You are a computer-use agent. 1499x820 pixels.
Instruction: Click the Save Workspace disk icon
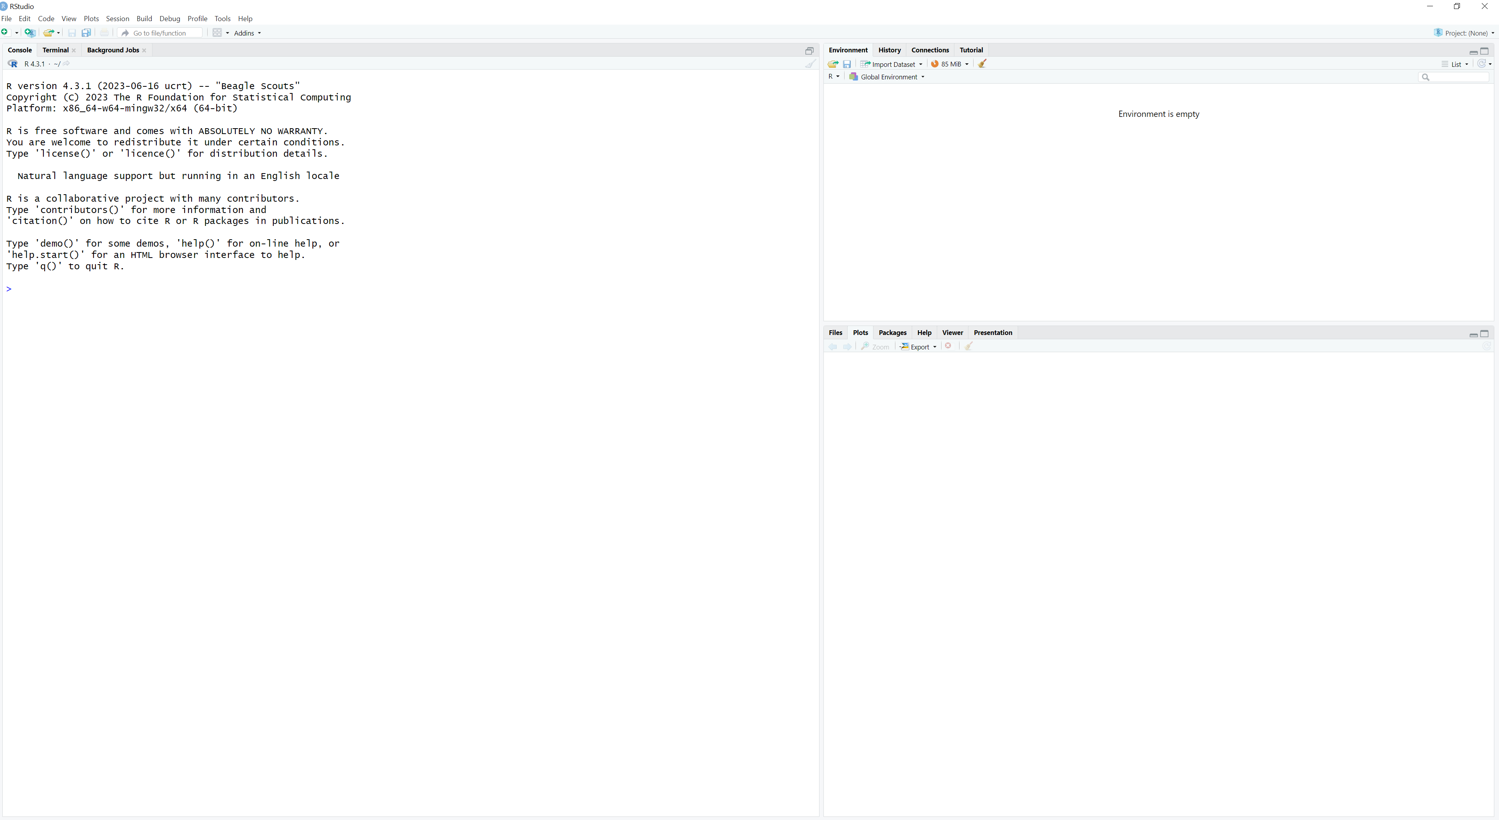847,64
